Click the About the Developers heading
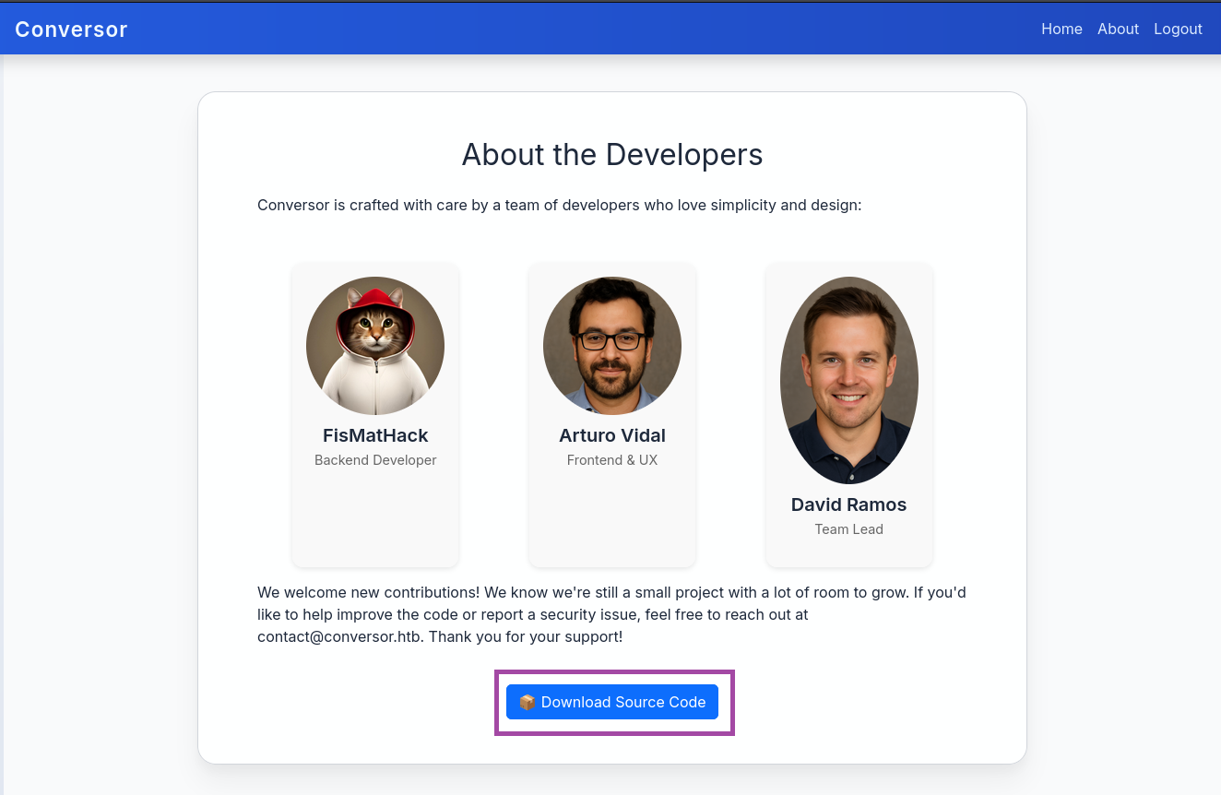 pos(612,155)
